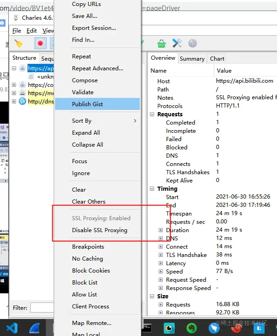
Task: Expand the Latency timing row
Action: tap(161, 263)
